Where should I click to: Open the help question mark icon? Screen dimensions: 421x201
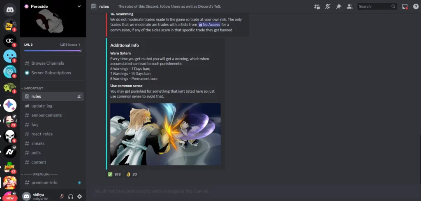coord(416,7)
